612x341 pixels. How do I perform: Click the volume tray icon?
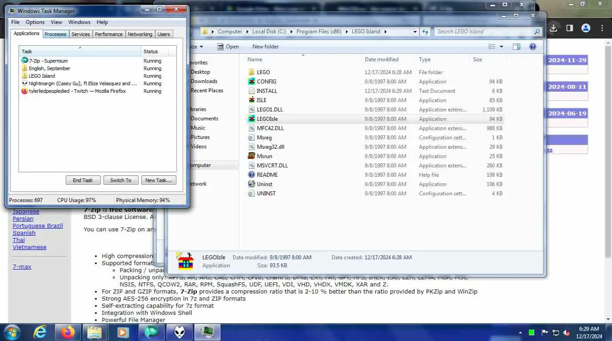coord(567,333)
